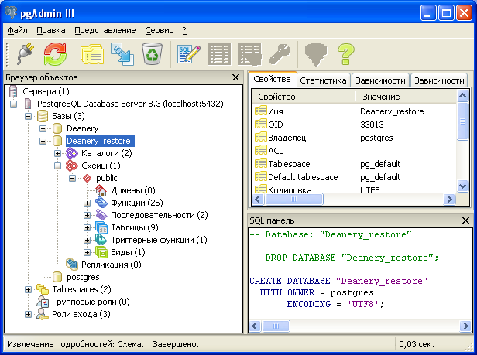The height and width of the screenshot is (355, 477).
Task: Click the Tablespace pg_default value
Action: point(380,164)
